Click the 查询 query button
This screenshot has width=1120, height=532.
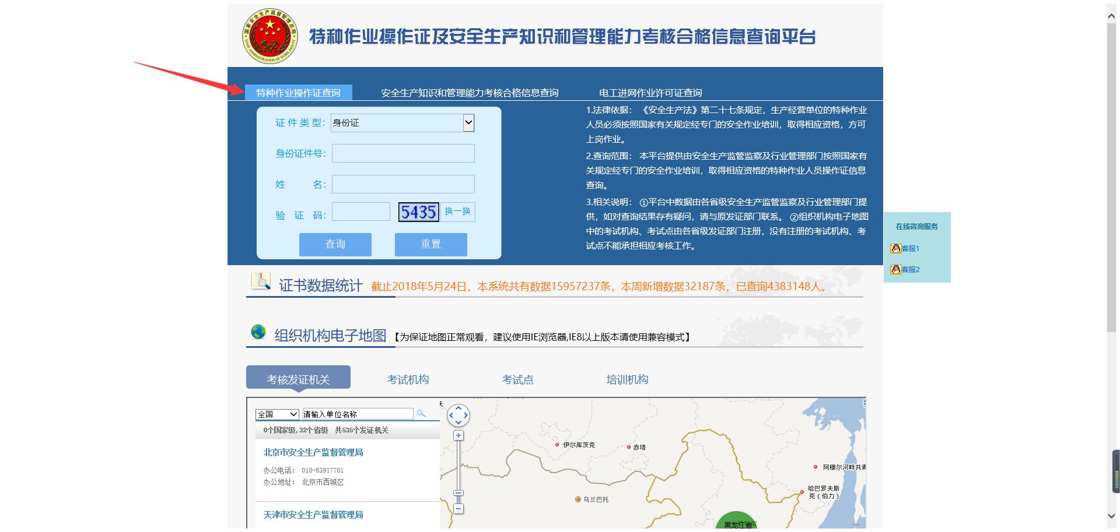(335, 244)
